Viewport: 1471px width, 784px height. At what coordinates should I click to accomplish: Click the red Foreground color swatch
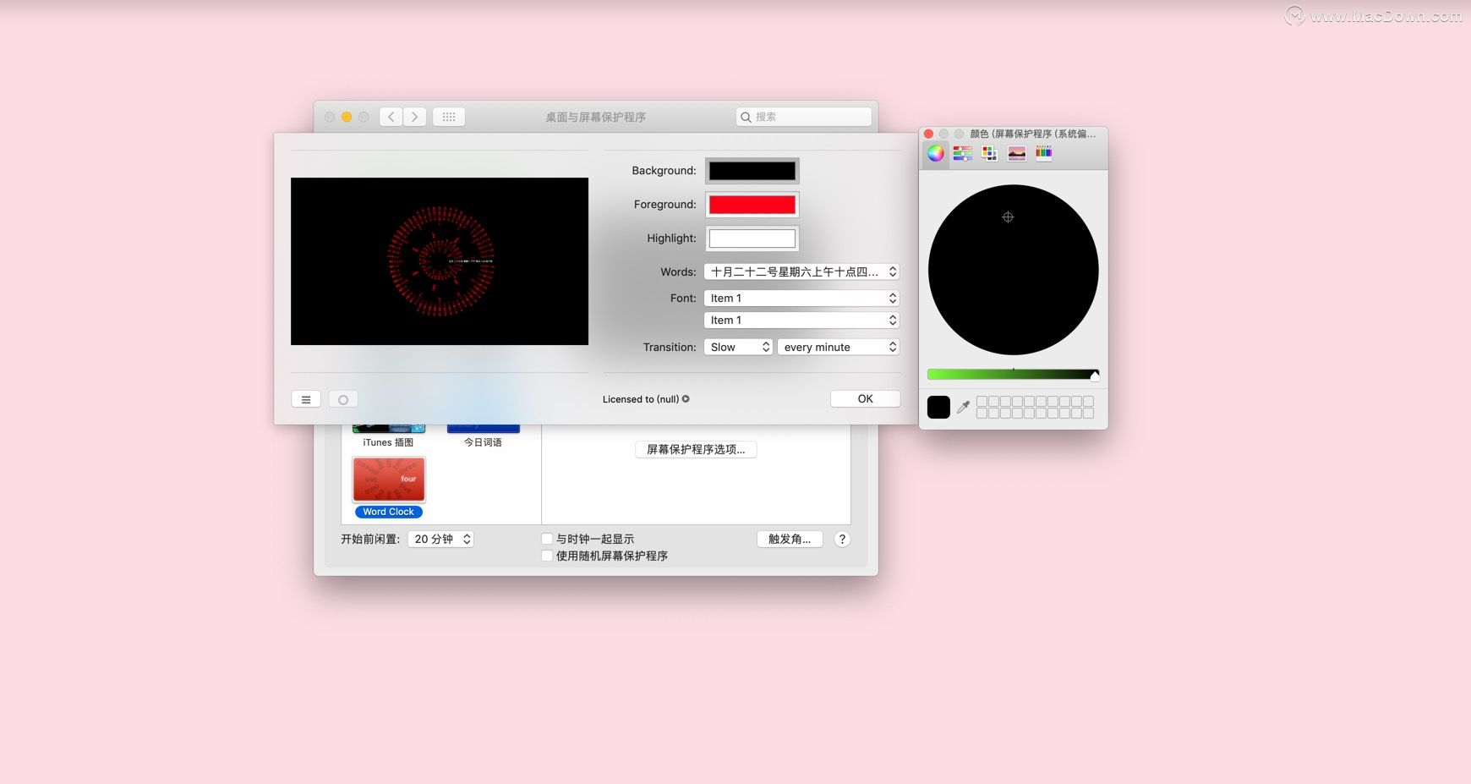click(751, 204)
